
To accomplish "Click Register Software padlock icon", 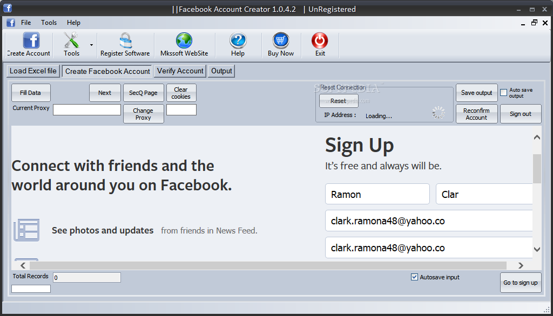I will (x=125, y=40).
